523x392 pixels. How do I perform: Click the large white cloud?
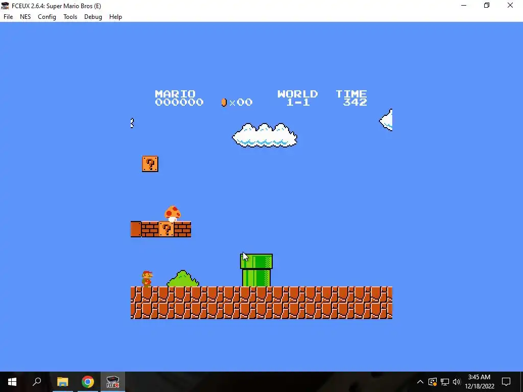point(265,135)
